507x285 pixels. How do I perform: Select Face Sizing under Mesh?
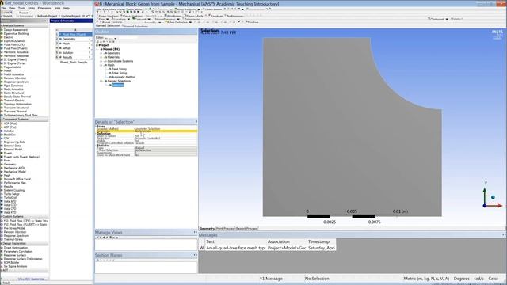[119, 69]
